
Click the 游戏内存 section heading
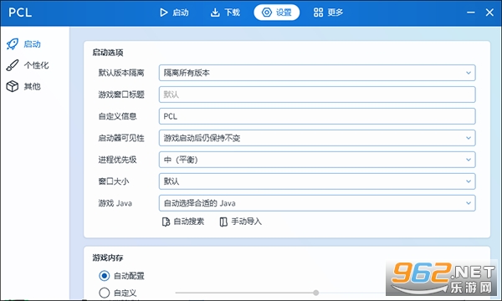point(108,258)
